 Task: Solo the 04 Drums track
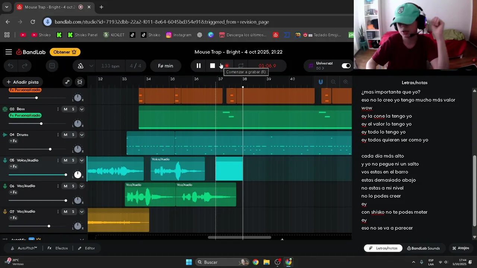tap(73, 135)
